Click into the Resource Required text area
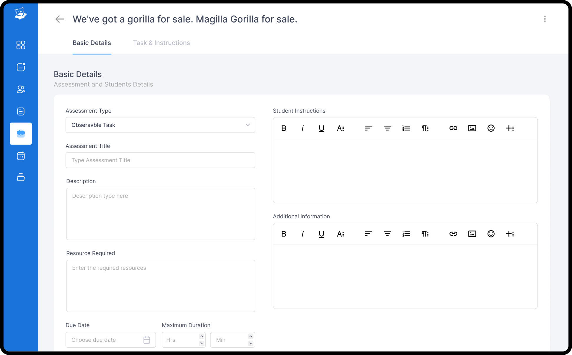 click(x=161, y=286)
